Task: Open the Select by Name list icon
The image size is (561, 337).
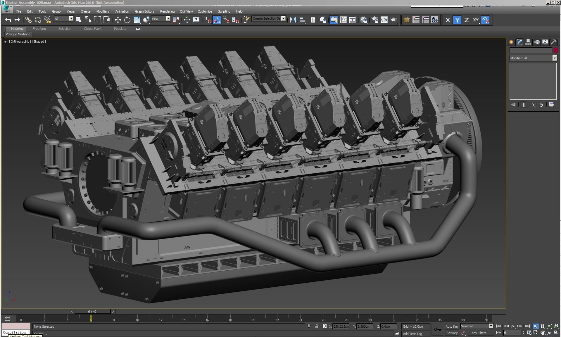Action: [x=88, y=20]
